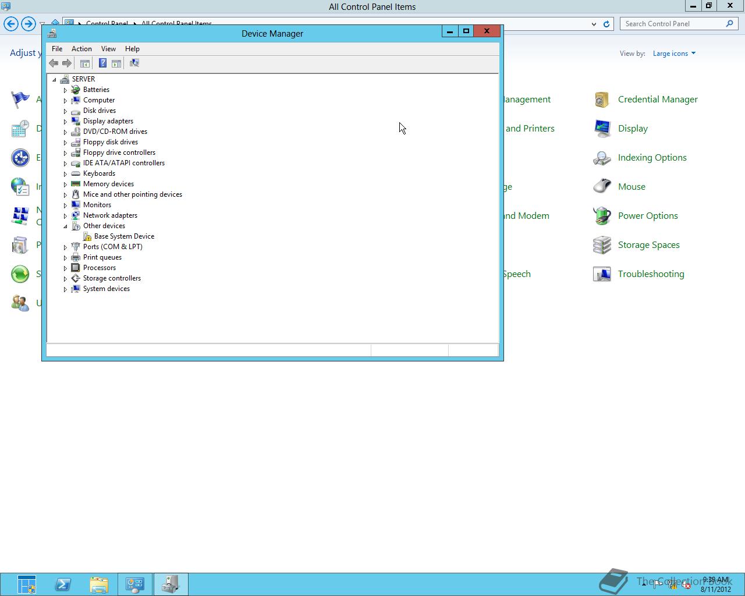Image resolution: width=745 pixels, height=596 pixels.
Task: Open the Storage Spaces icon in Control Panel
Action: pyautogui.click(x=602, y=245)
